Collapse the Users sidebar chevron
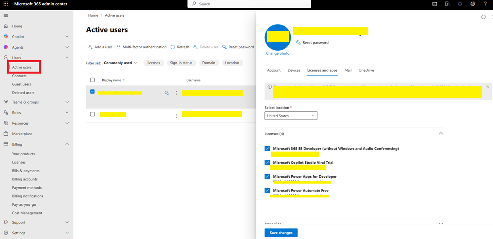 click(x=67, y=58)
